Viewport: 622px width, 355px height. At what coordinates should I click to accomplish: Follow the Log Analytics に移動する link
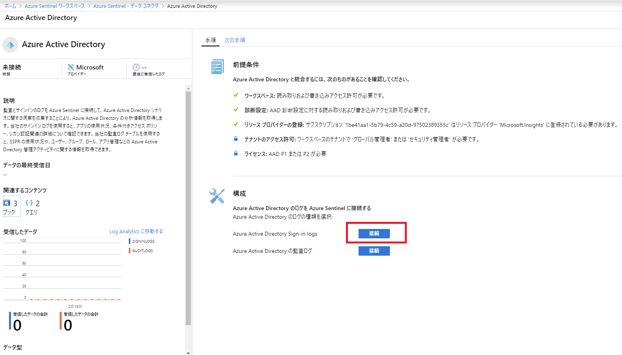(136, 231)
